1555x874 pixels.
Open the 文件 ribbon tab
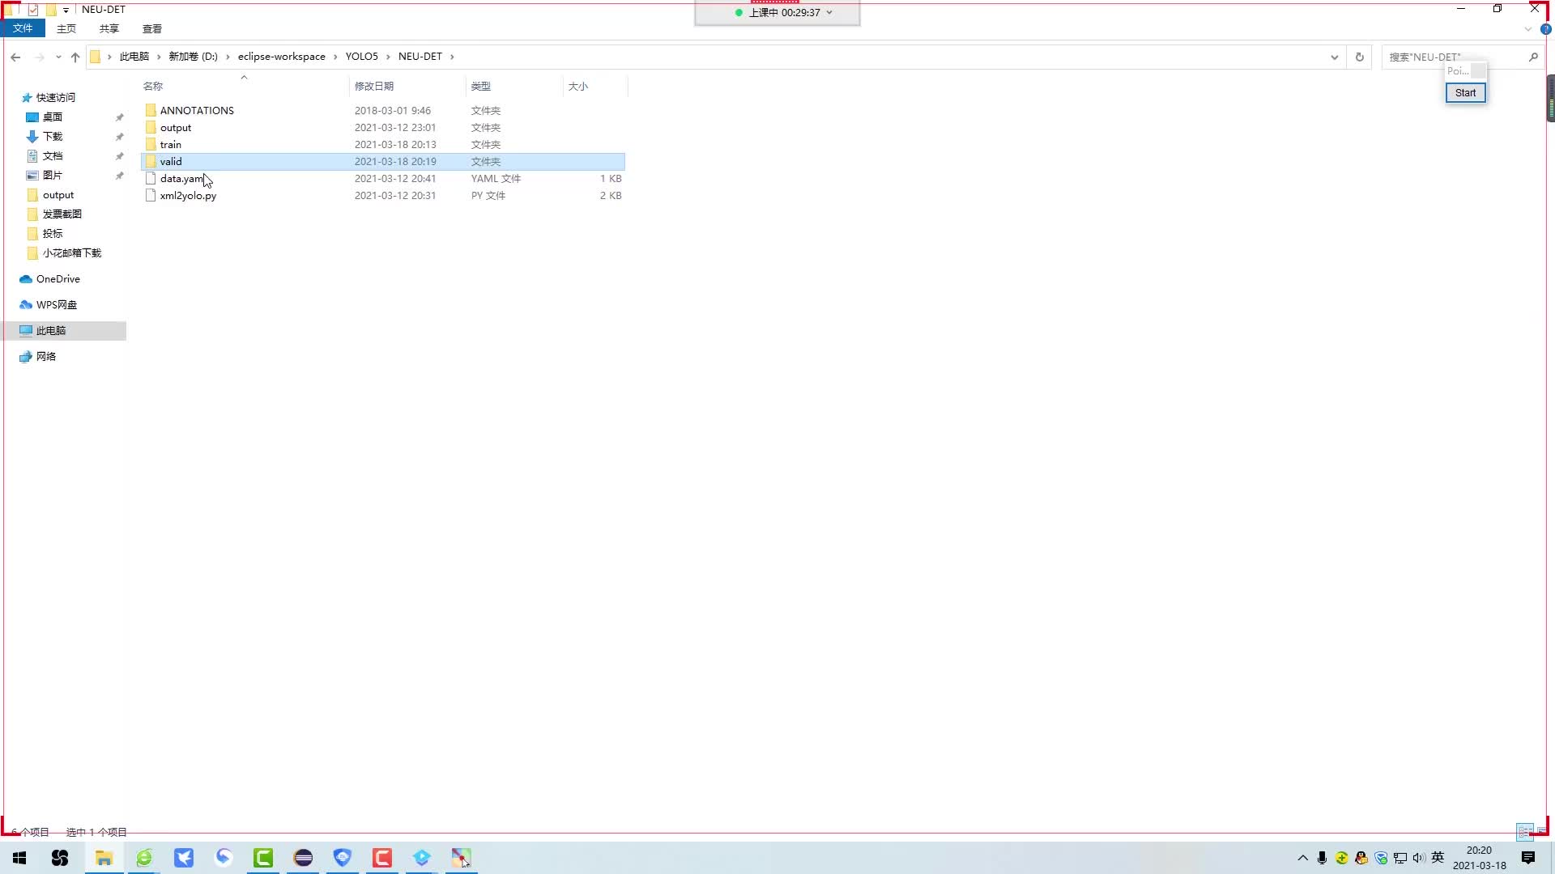point(23,28)
